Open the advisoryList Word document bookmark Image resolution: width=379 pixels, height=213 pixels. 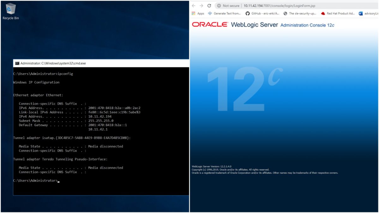click(x=368, y=14)
